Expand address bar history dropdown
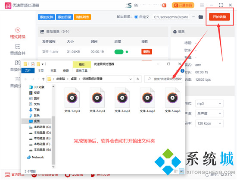Image resolution: width=237 pixels, height=180 pixels. tap(131, 79)
